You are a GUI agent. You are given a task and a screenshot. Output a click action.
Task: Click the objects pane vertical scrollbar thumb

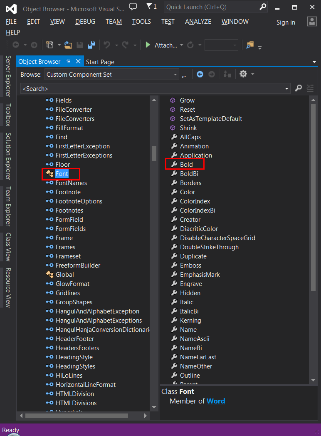coord(154,153)
